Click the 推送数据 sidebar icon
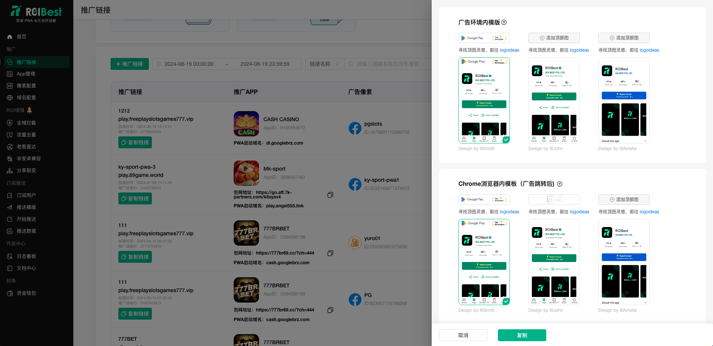The height and width of the screenshot is (346, 713). click(x=10, y=231)
